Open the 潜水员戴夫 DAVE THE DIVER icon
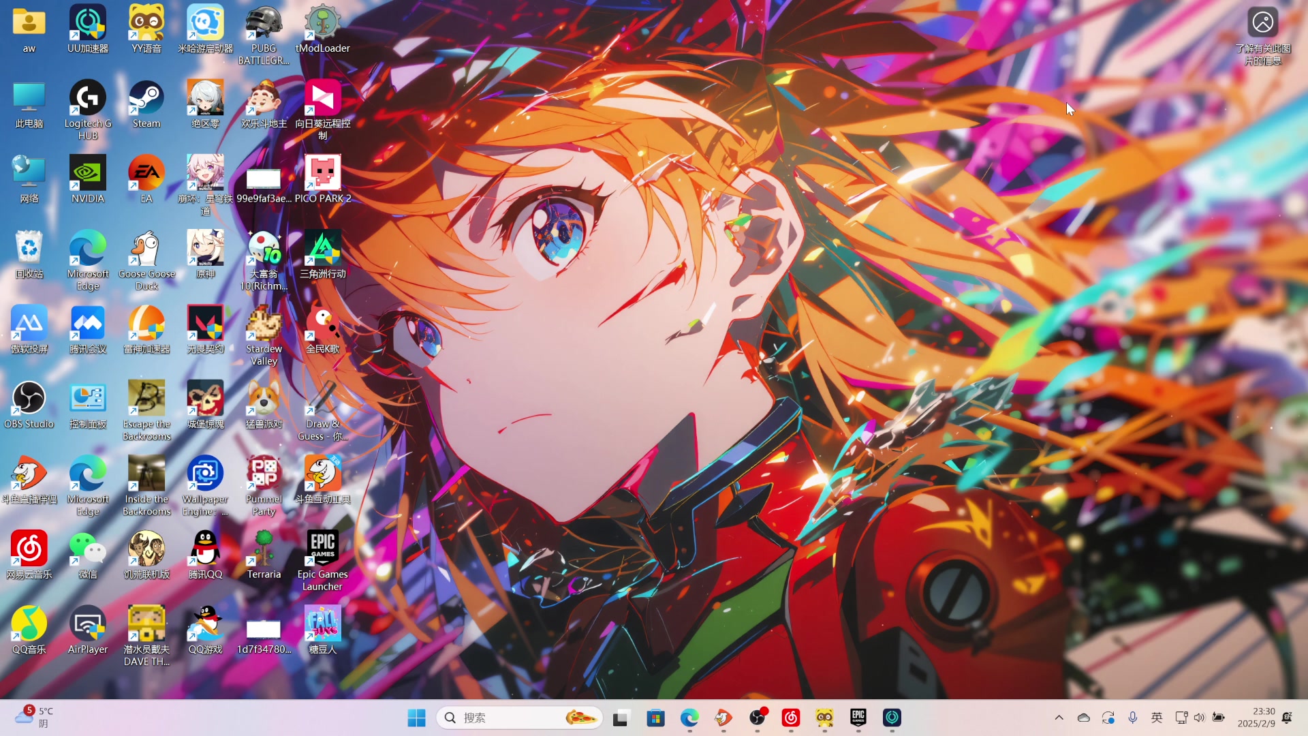This screenshot has height=736, width=1308. coord(146,636)
